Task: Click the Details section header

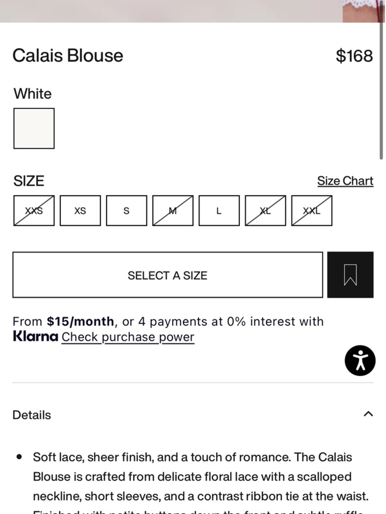Action: [193, 415]
